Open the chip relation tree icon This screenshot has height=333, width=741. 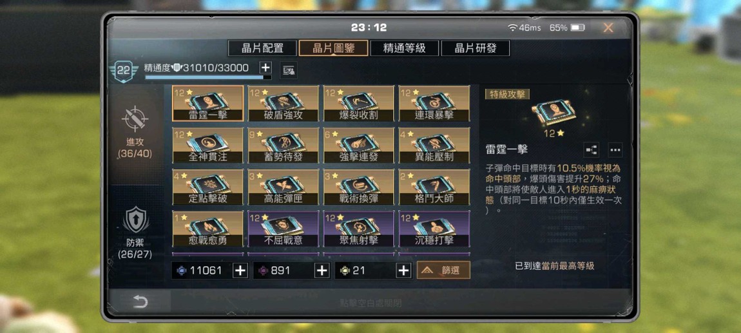coord(592,149)
